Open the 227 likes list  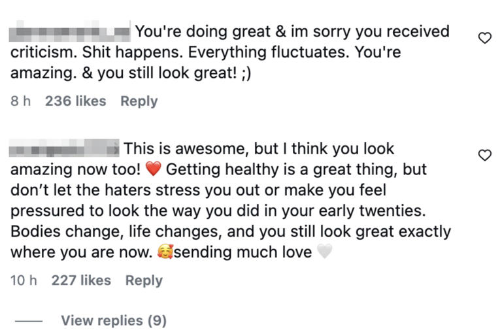click(81, 280)
